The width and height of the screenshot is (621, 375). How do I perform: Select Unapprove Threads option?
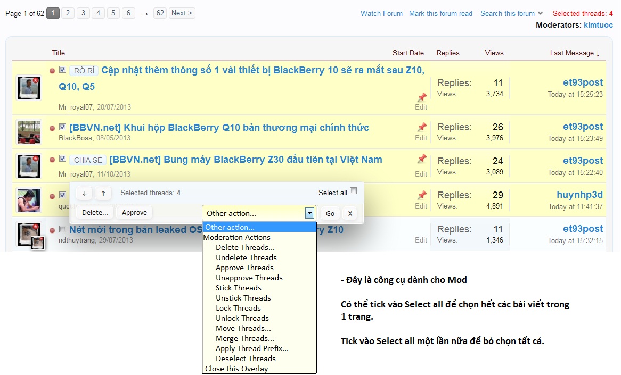(x=249, y=278)
